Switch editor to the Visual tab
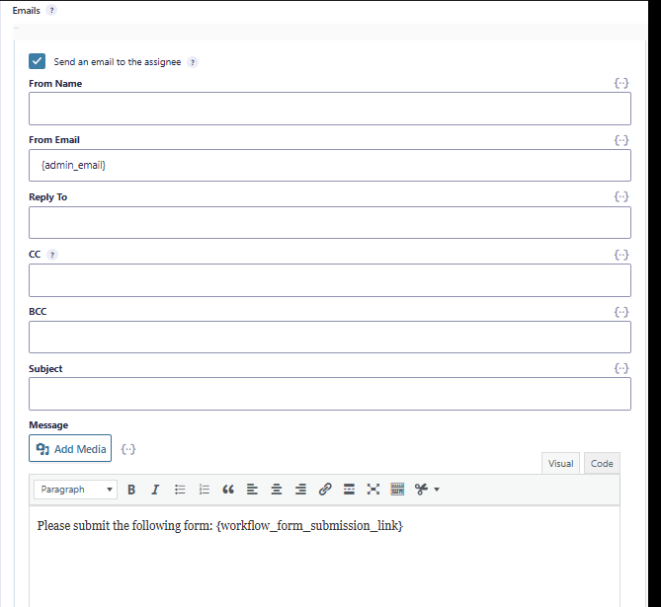The height and width of the screenshot is (607, 661). point(560,463)
